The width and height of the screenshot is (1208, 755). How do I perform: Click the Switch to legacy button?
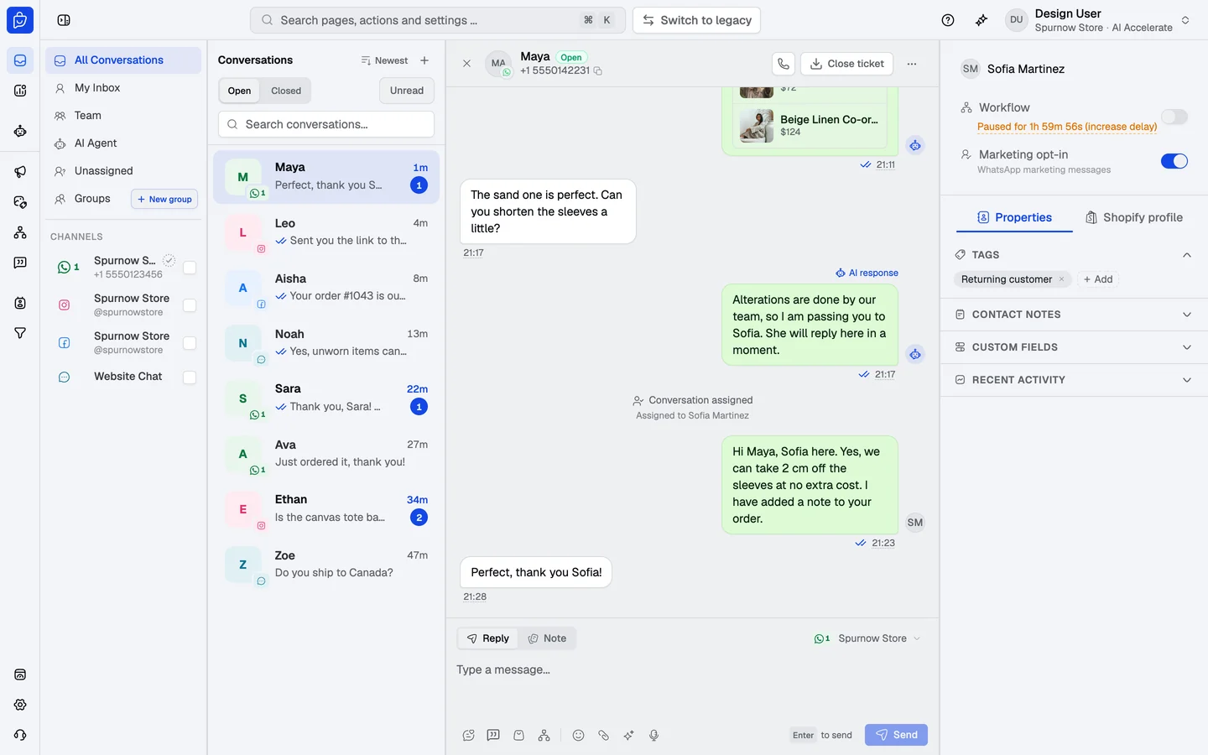pyautogui.click(x=697, y=20)
